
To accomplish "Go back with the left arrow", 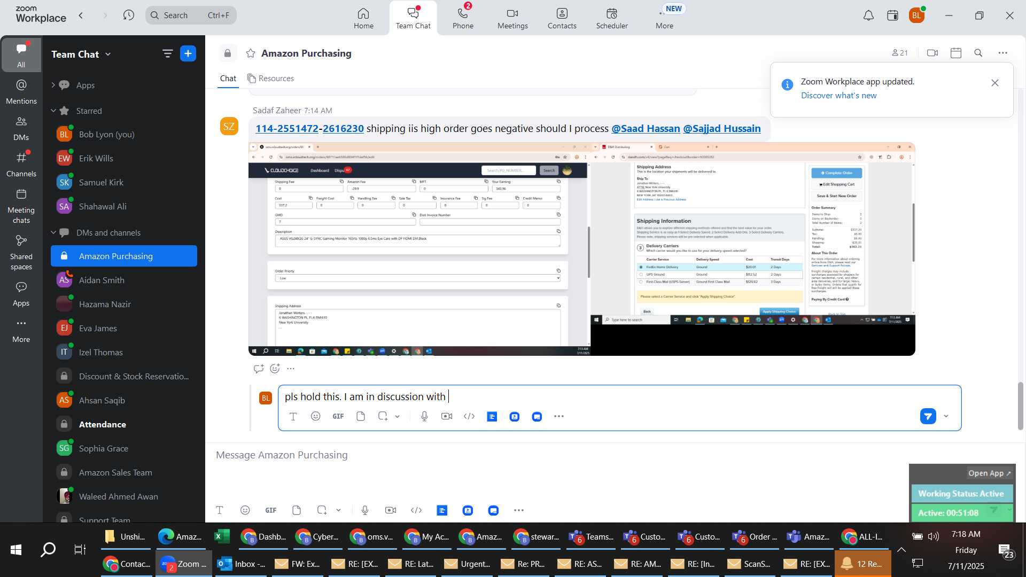I will tap(81, 15).
